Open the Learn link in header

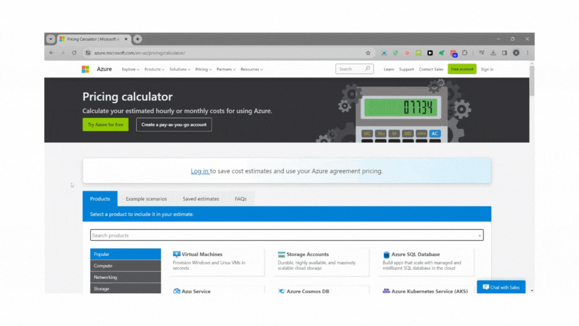(389, 69)
